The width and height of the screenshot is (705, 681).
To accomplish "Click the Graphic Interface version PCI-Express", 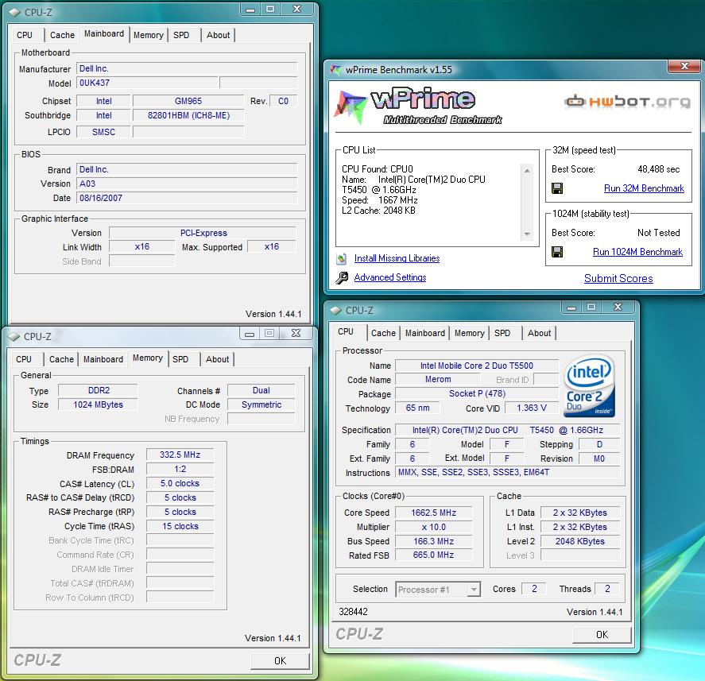I will click(203, 233).
